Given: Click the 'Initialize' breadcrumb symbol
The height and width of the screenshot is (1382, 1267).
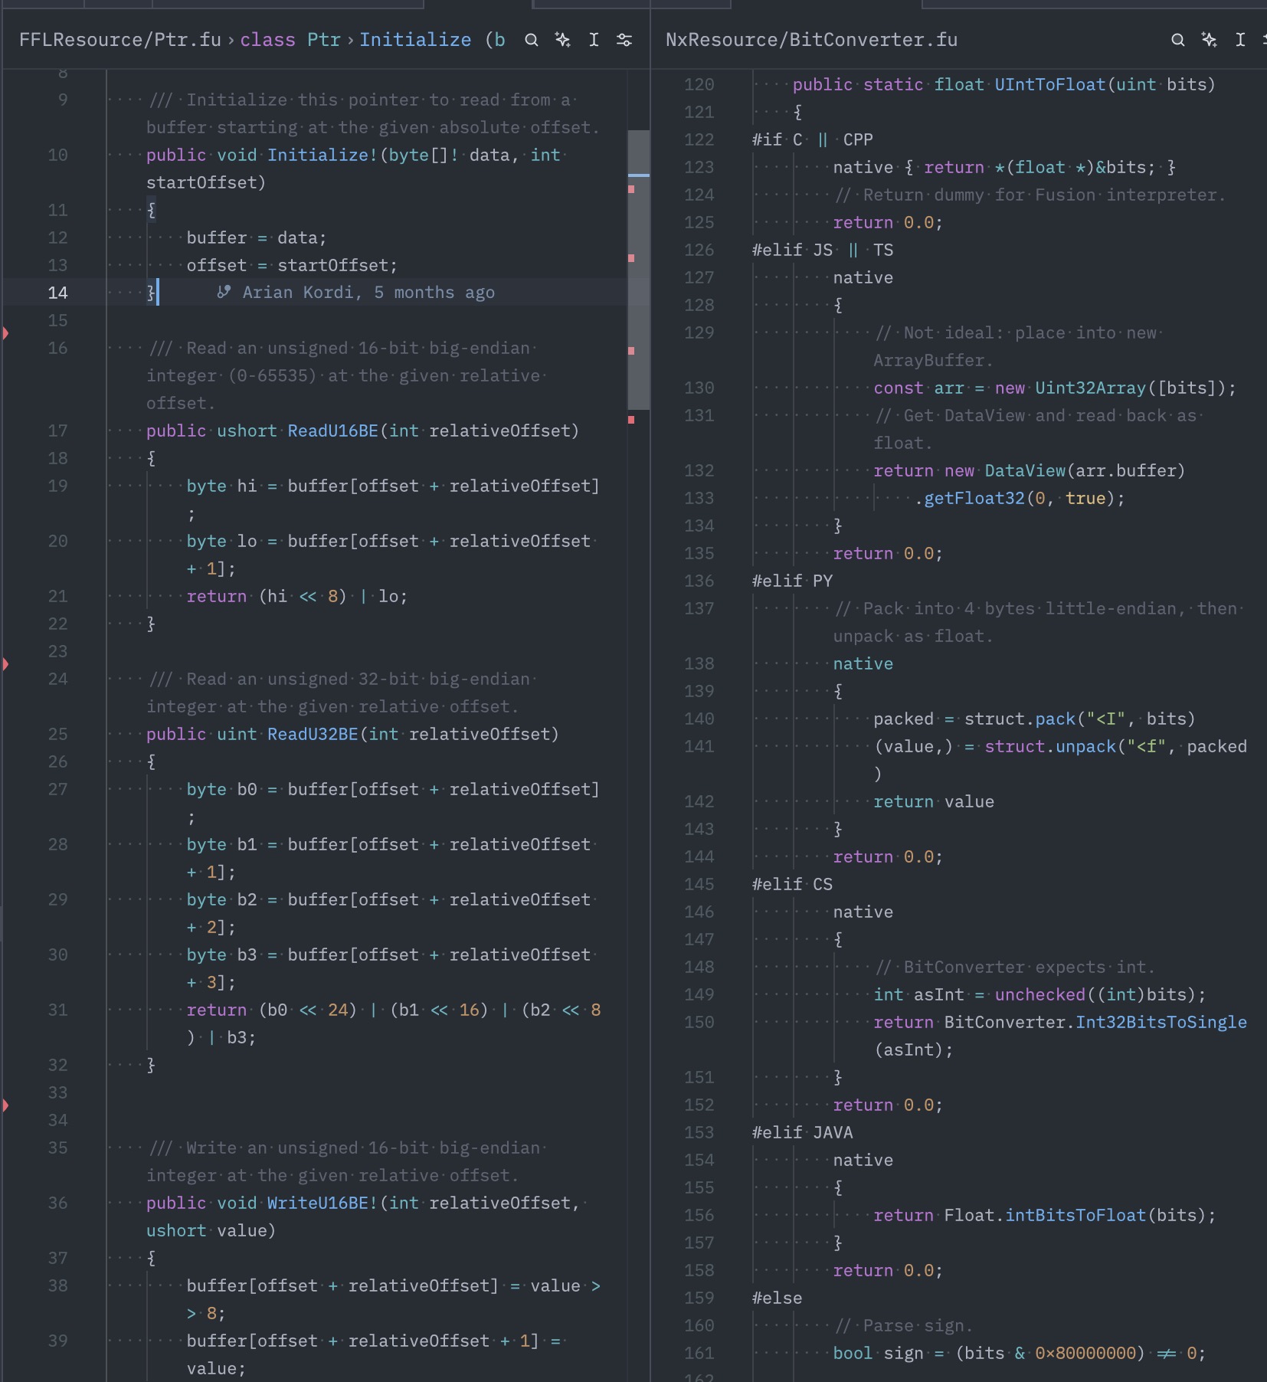Looking at the screenshot, I should [415, 40].
